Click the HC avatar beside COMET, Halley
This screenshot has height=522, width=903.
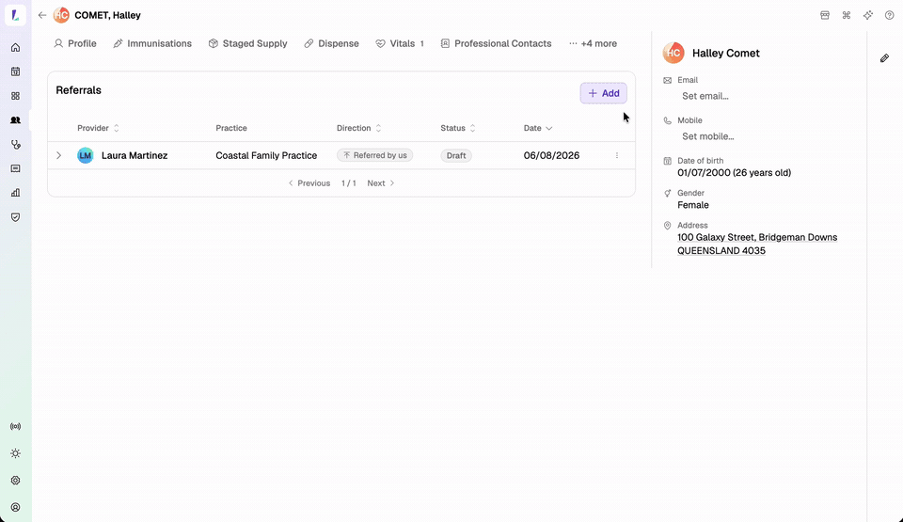click(61, 15)
